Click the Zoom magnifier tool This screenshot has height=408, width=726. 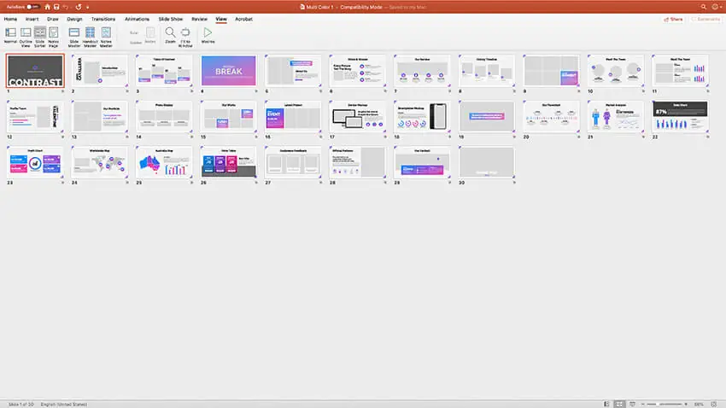170,35
